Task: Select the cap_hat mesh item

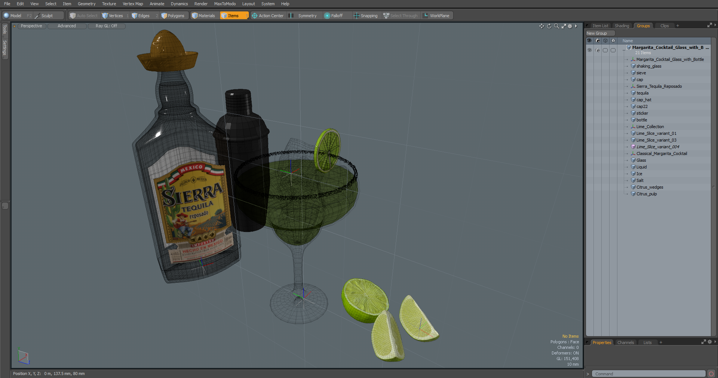Action: 644,100
